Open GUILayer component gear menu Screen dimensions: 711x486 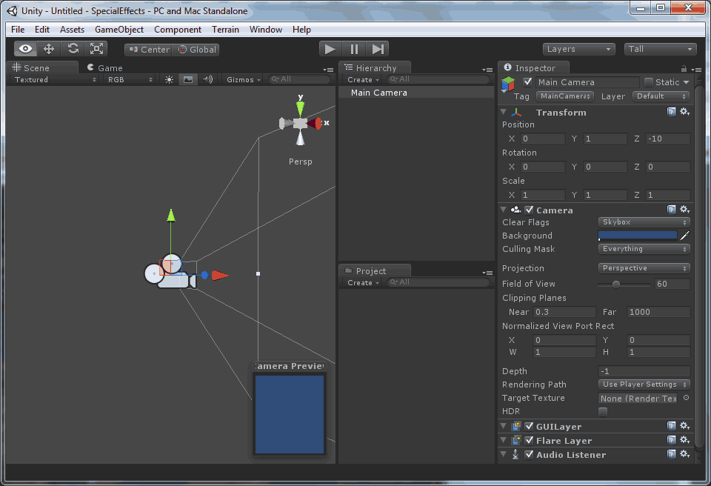pos(684,426)
